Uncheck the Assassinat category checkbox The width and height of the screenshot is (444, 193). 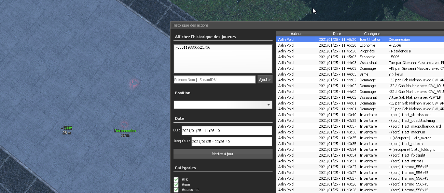pos(176,190)
